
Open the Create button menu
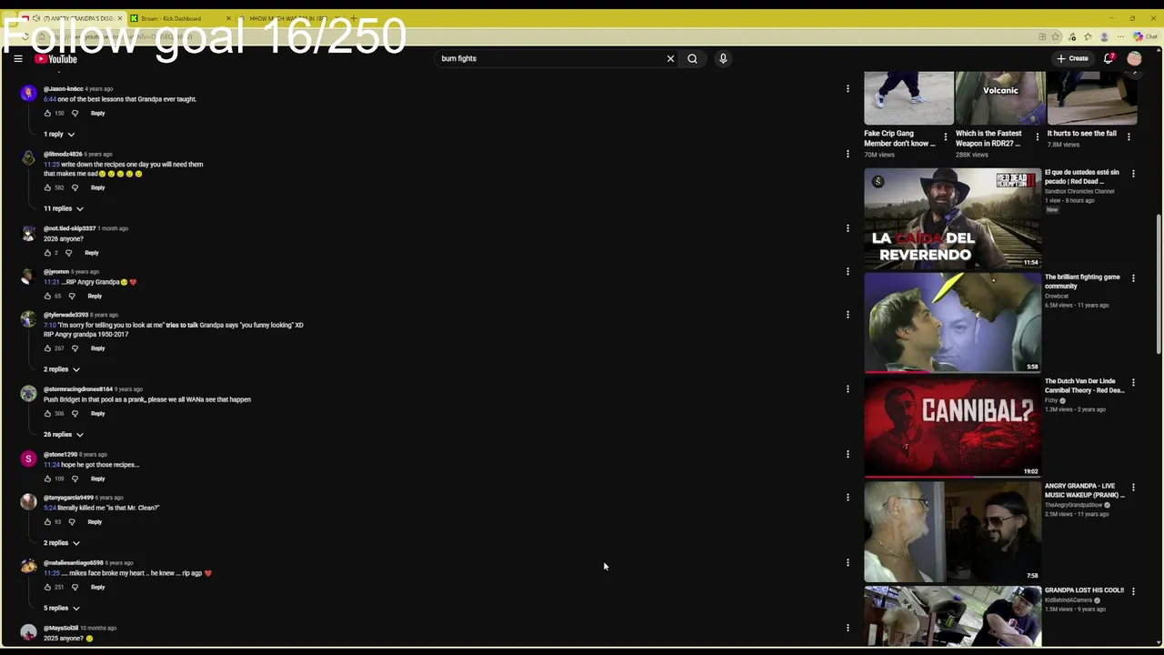(1072, 58)
